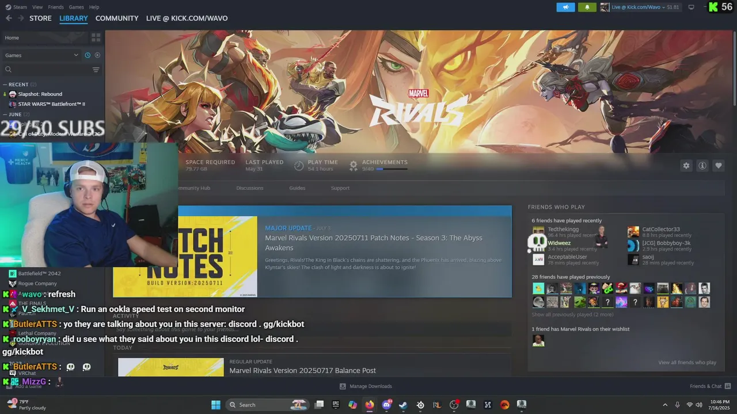View friend [JCG] Bobbyboy-3k
The image size is (737, 414).
pos(666,243)
